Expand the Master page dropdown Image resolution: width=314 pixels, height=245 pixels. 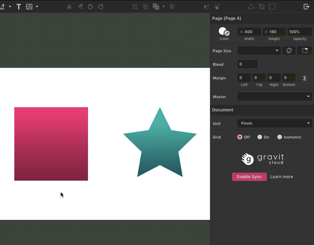(x=275, y=96)
